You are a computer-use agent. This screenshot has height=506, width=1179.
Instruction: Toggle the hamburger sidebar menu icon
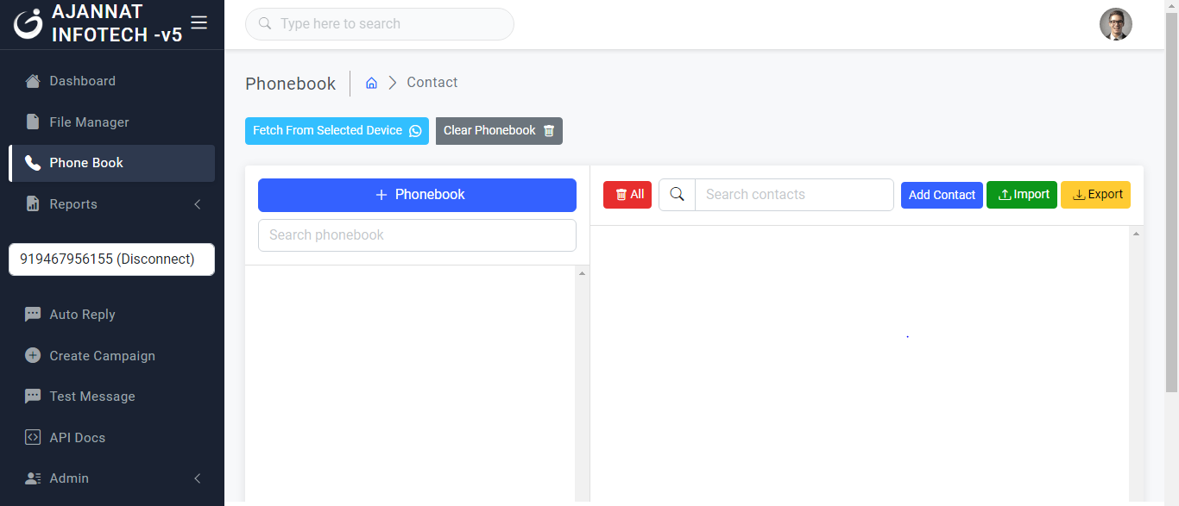[199, 23]
